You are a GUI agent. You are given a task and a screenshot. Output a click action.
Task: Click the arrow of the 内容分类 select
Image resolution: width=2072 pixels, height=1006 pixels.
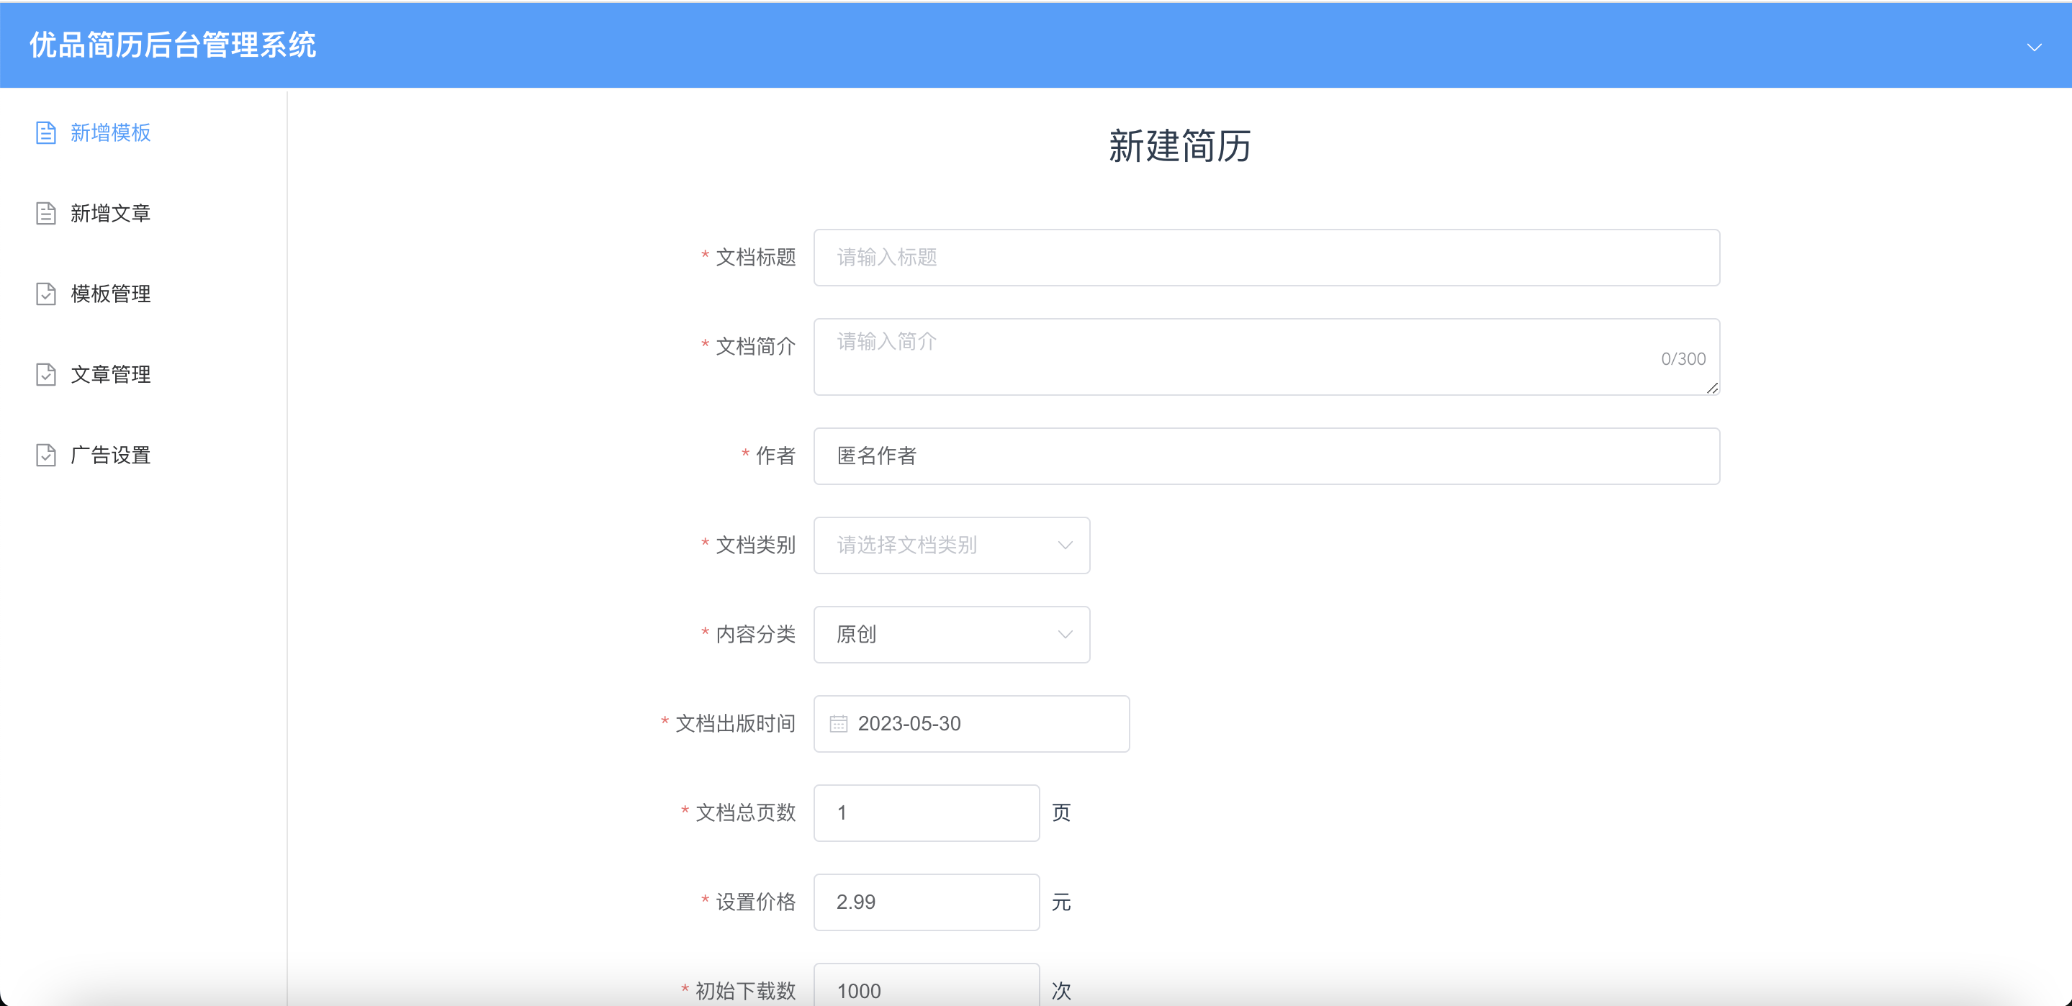[1065, 635]
